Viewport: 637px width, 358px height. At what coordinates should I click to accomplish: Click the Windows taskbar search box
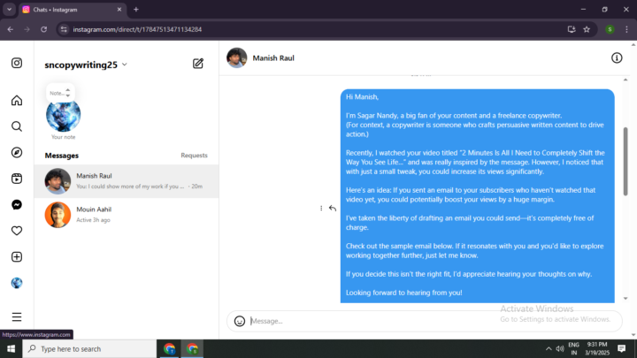click(x=89, y=348)
